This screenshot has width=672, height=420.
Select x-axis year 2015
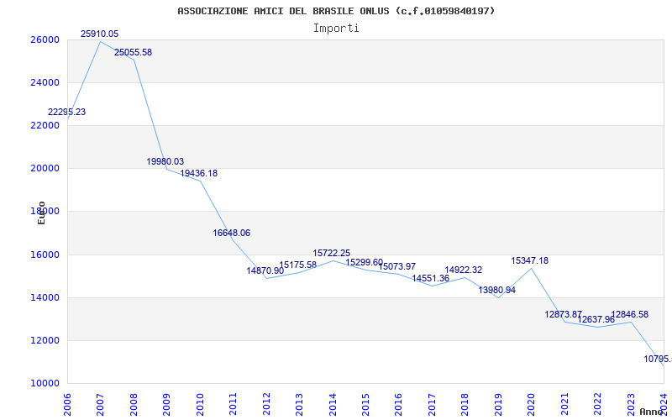(x=365, y=404)
